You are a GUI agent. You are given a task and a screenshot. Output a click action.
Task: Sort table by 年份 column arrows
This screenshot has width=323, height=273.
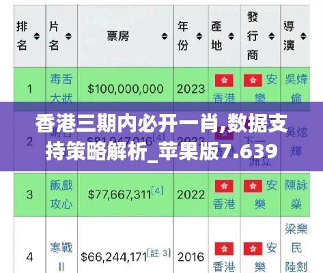[x=199, y=36]
